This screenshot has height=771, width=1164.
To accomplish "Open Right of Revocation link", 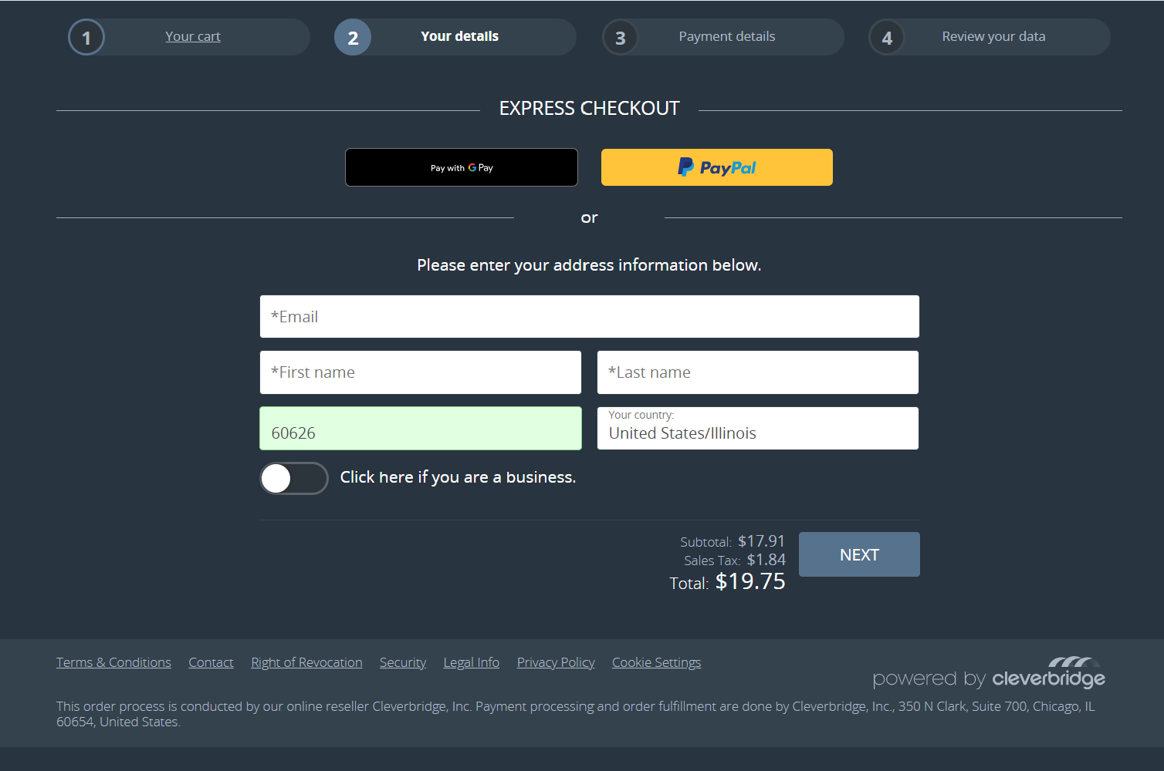I will pos(306,662).
